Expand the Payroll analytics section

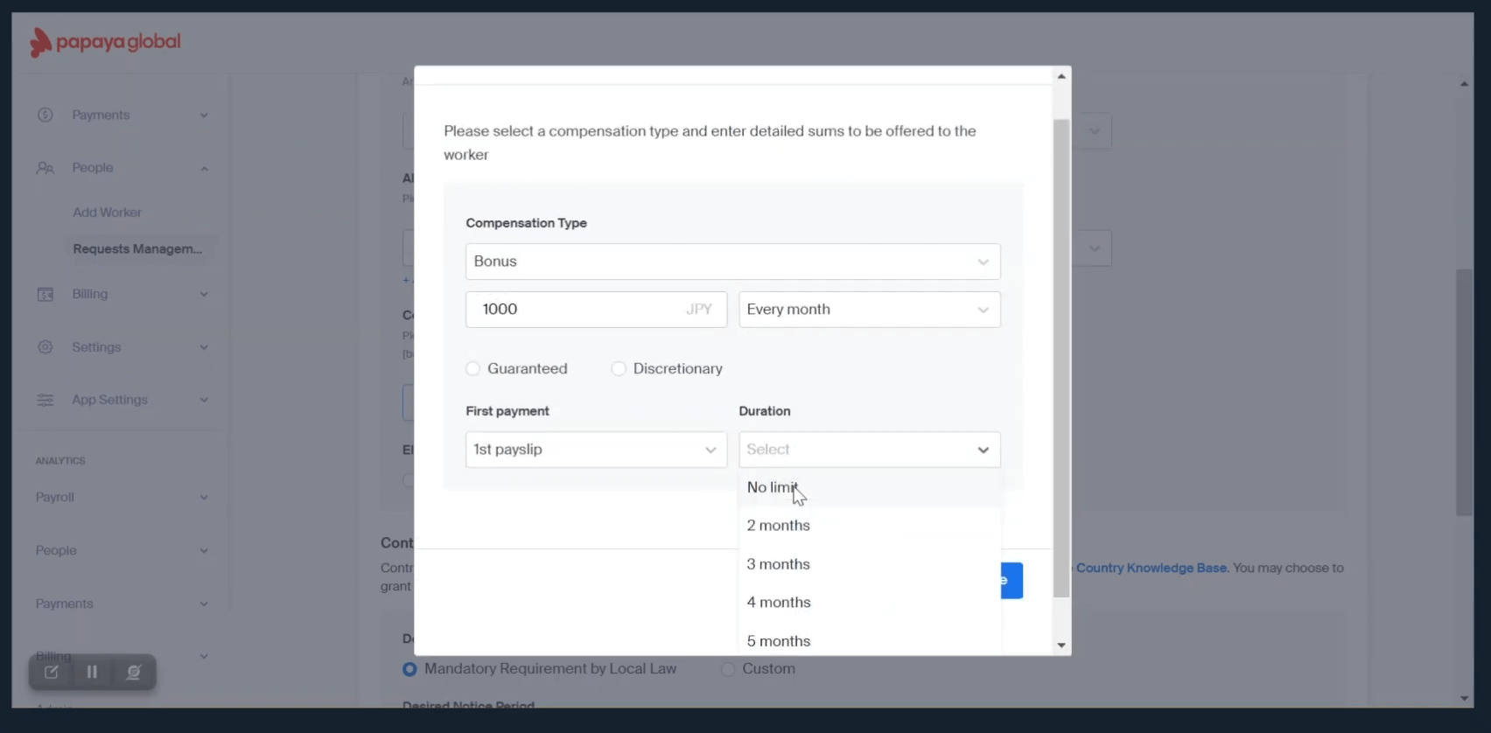204,497
